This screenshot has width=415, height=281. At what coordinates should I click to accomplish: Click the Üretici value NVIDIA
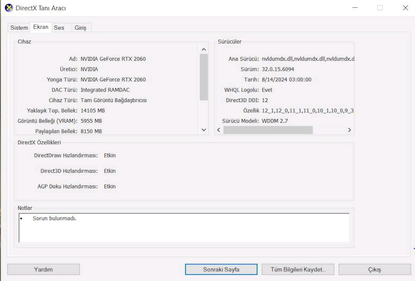point(90,69)
